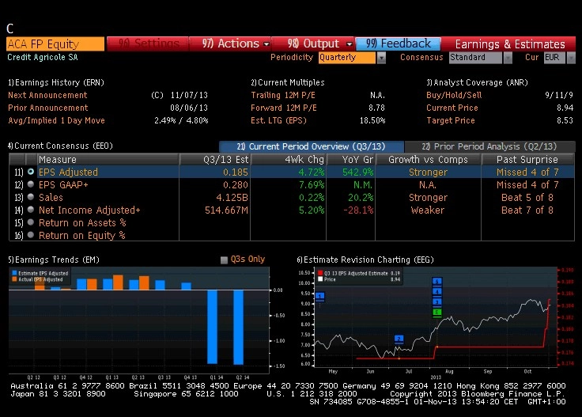Click green E earnings marker on chart

point(436,313)
